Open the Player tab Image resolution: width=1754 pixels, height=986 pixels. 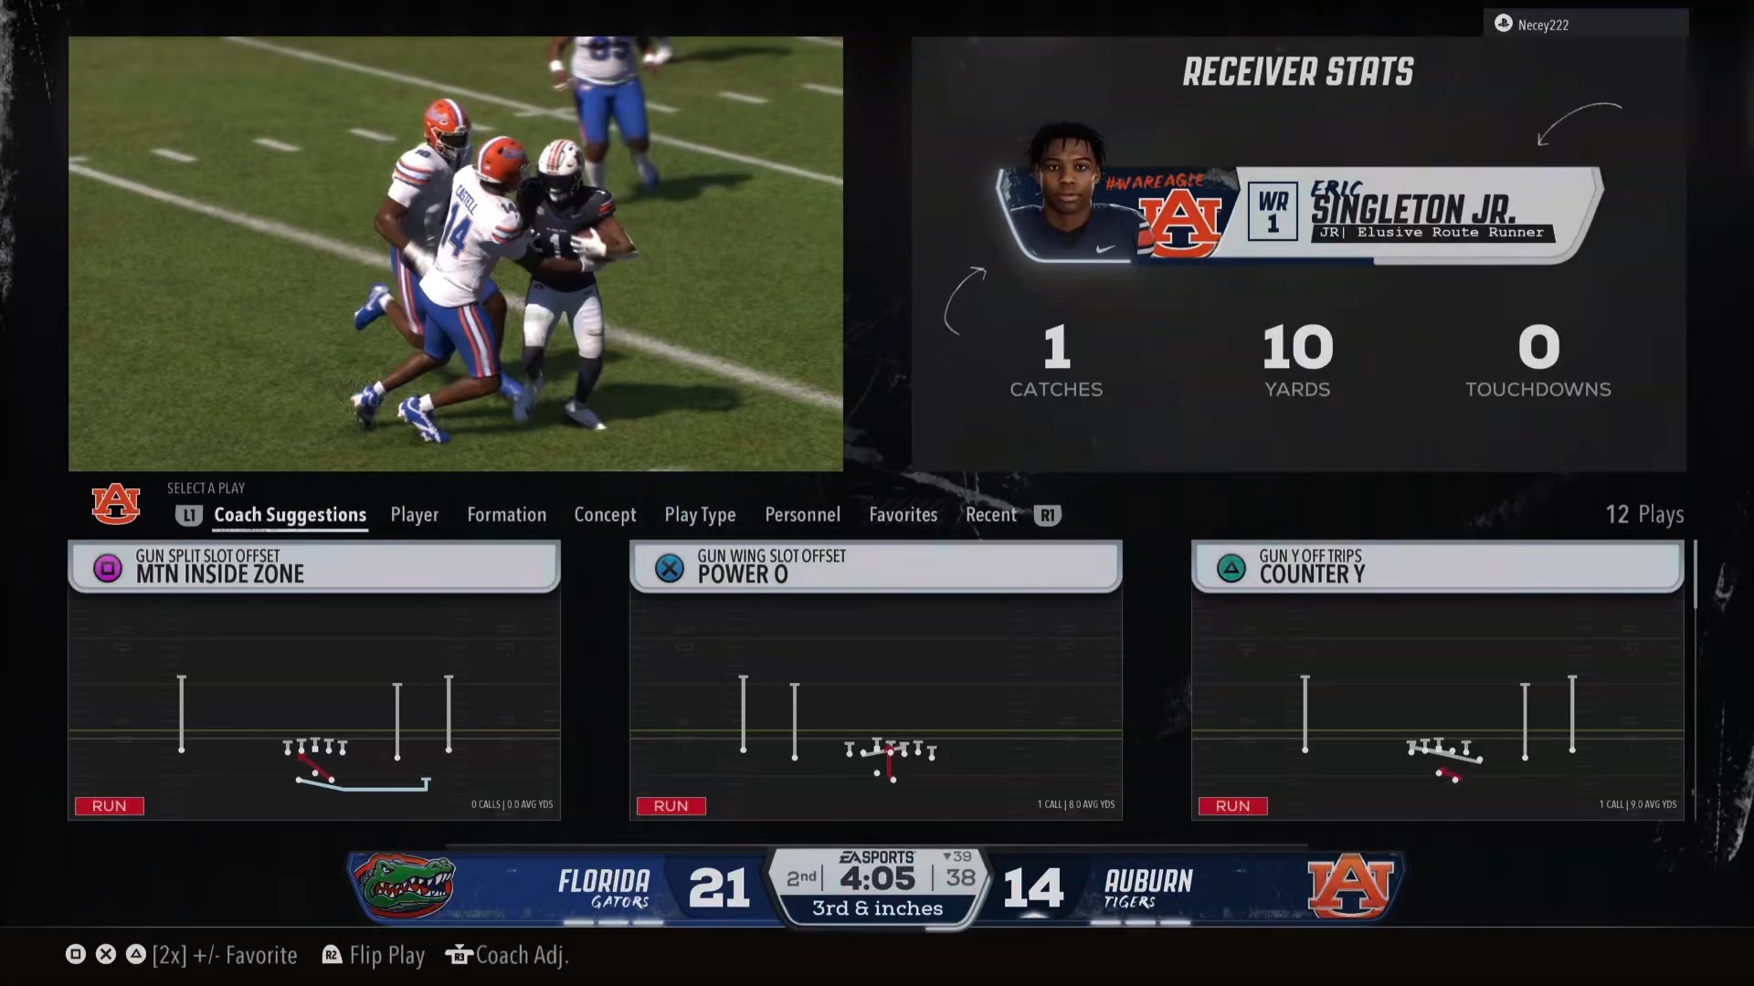coord(415,515)
